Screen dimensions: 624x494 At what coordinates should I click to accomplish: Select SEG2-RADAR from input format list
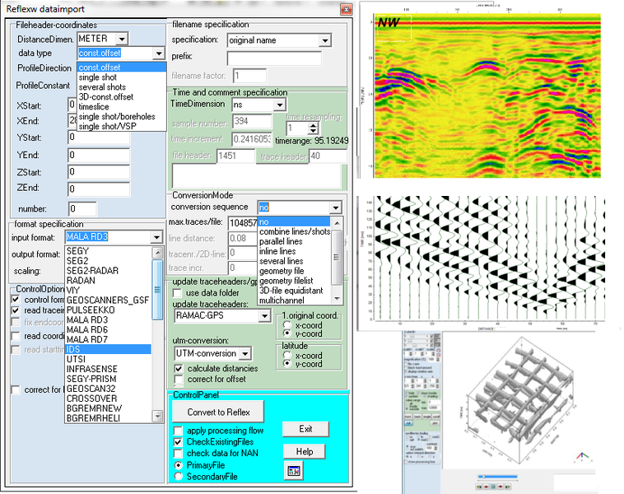91,269
